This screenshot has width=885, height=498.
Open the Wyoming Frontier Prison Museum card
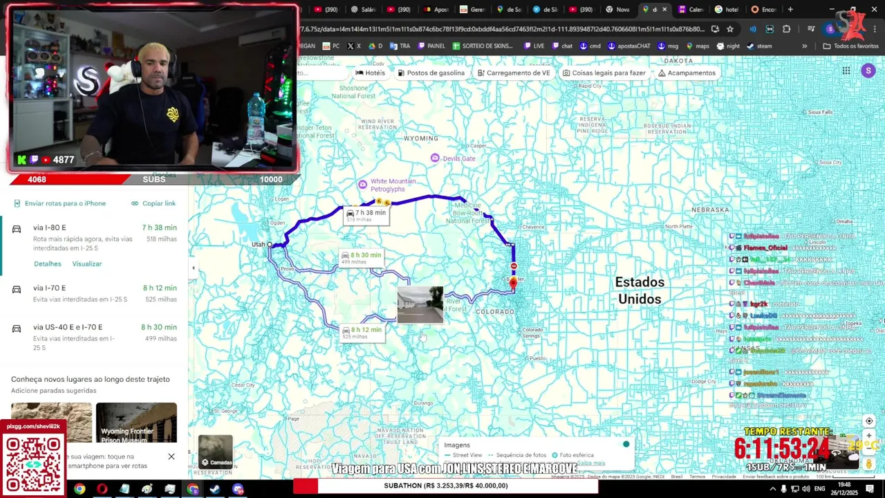pyautogui.click(x=136, y=423)
